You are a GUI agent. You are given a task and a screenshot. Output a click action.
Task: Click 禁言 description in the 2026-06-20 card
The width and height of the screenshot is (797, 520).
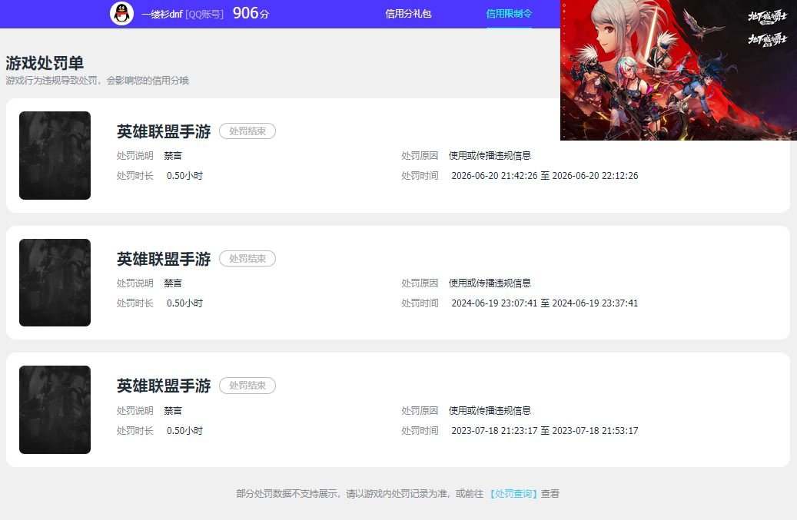(173, 156)
